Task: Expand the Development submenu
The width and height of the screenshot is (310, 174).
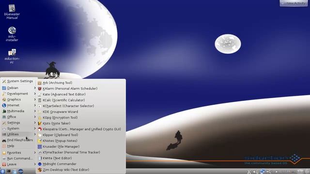Action: click(x=19, y=93)
